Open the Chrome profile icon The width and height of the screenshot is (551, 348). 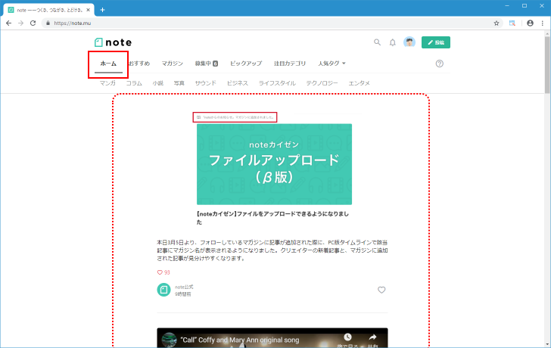pos(530,23)
